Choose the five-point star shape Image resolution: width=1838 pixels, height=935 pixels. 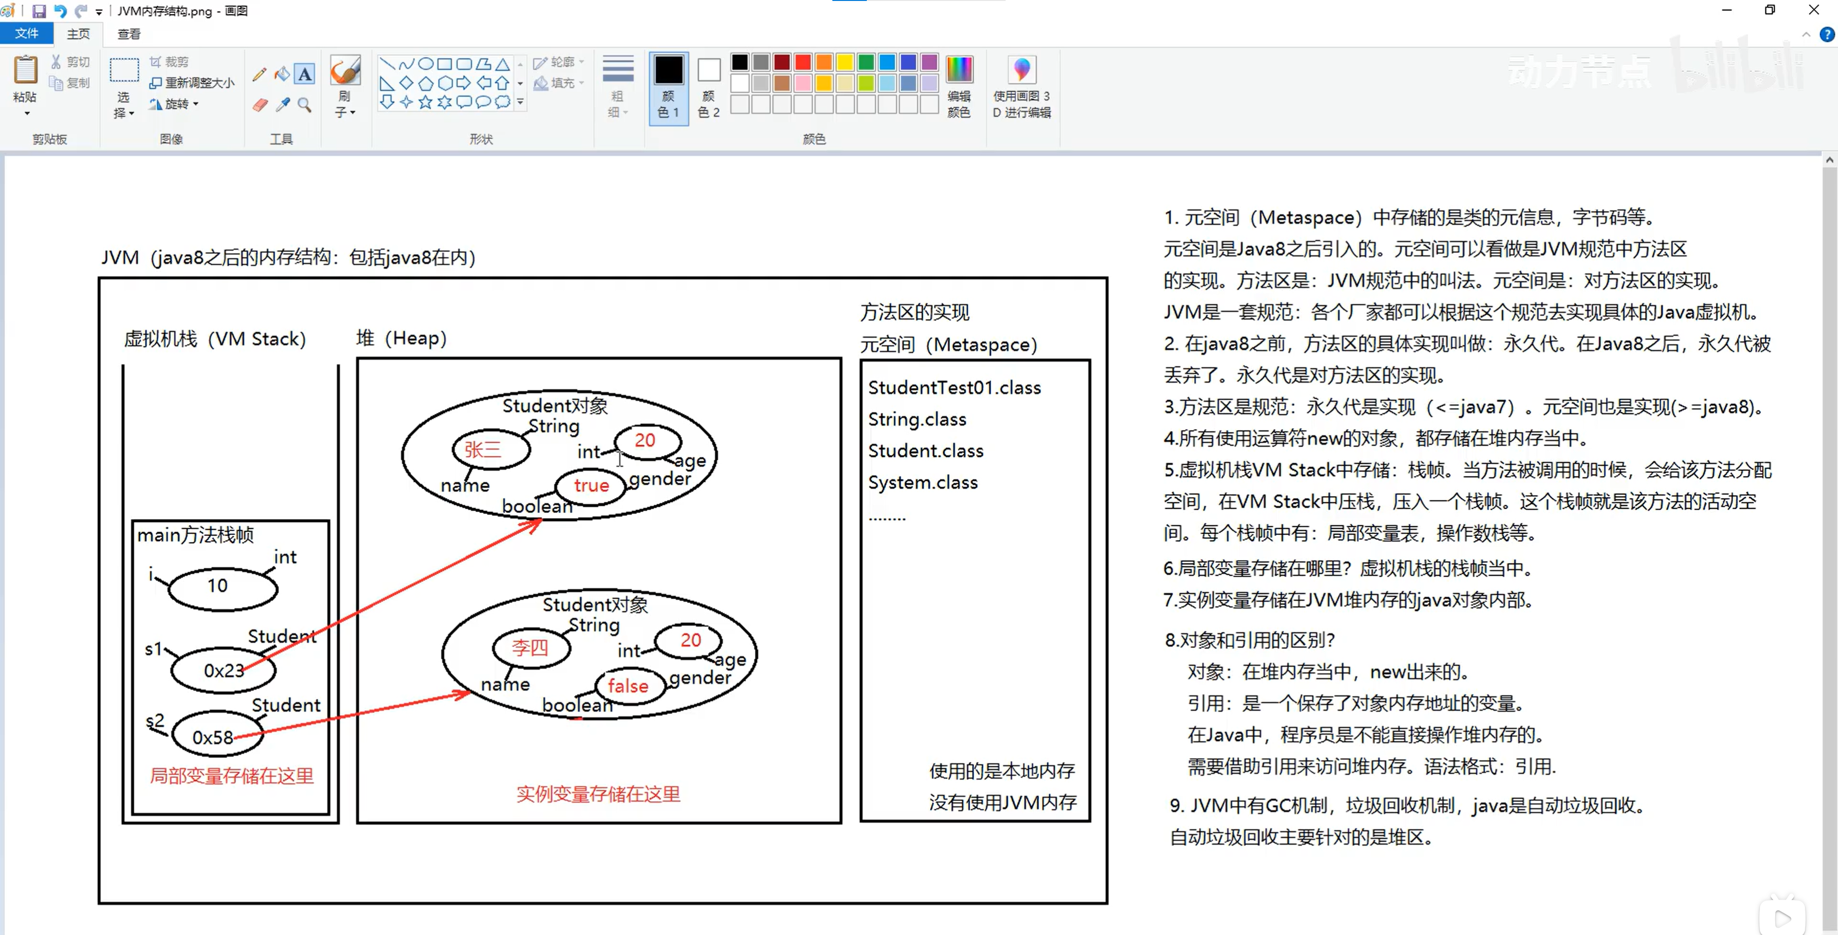pos(425,102)
